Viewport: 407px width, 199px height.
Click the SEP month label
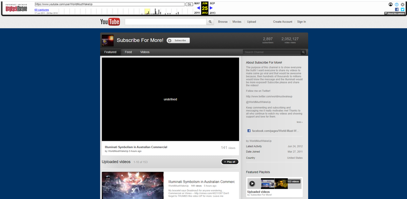(x=212, y=3)
